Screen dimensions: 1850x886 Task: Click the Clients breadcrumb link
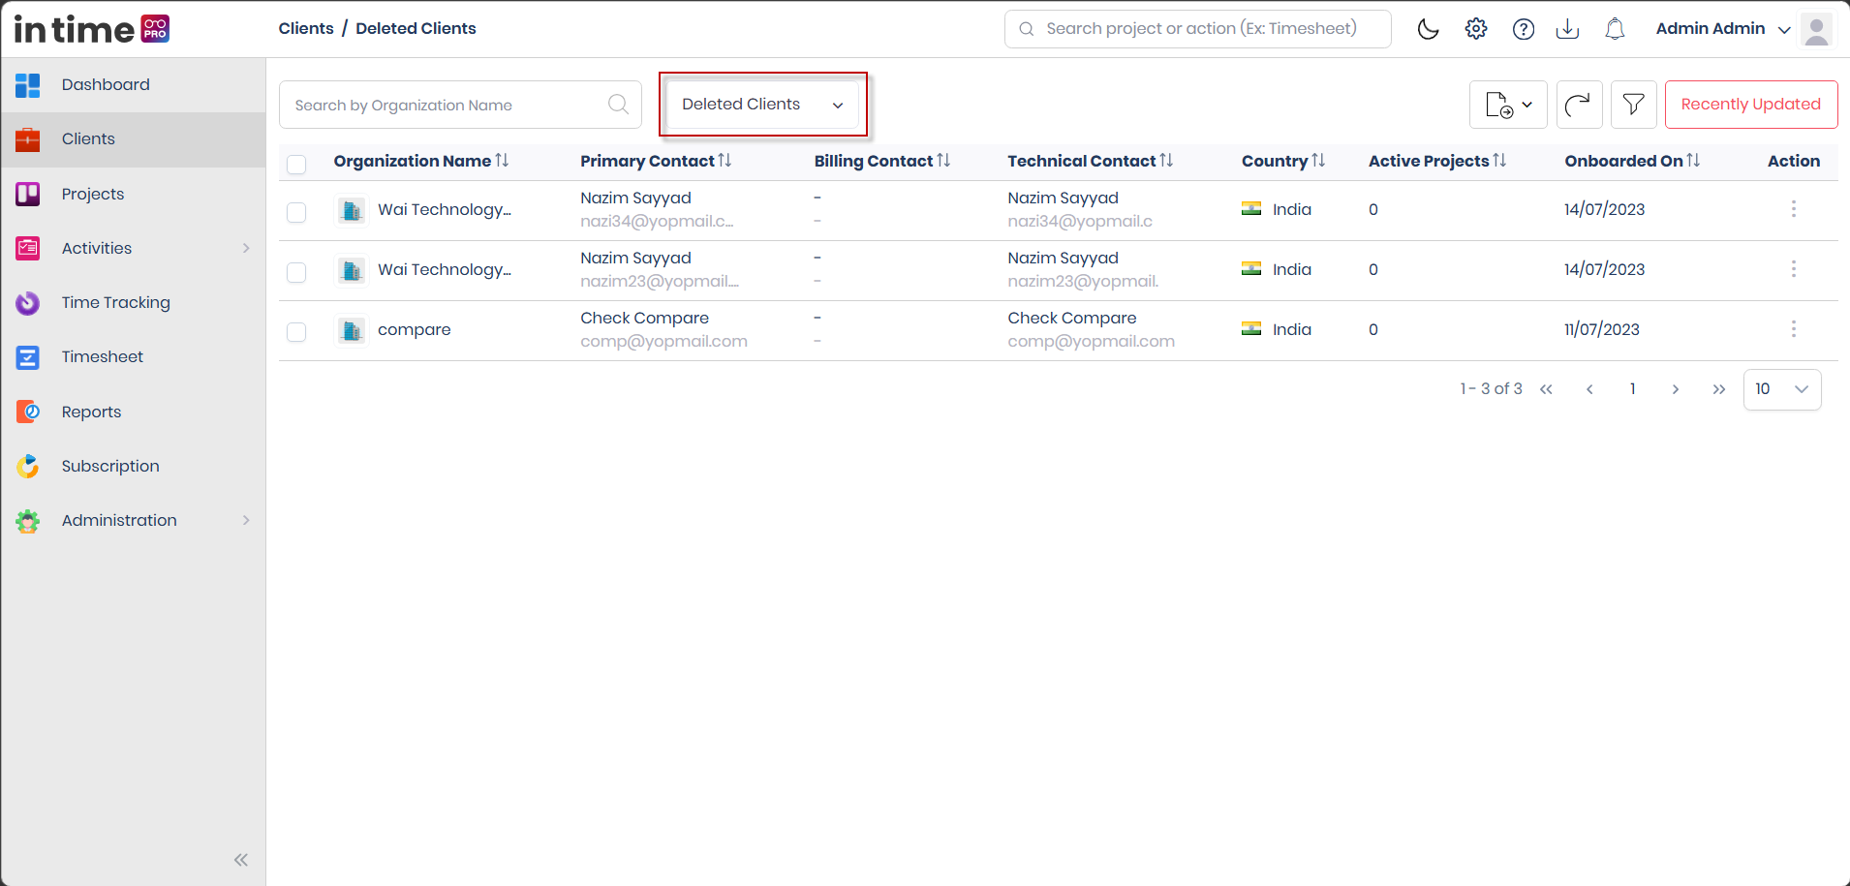point(306,28)
